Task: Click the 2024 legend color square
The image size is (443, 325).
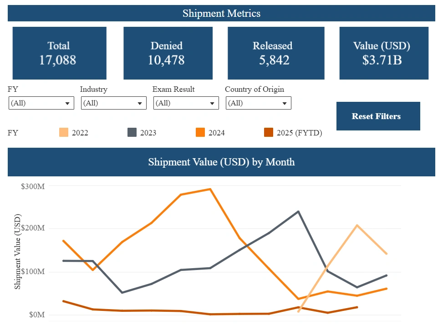Action: [201, 132]
